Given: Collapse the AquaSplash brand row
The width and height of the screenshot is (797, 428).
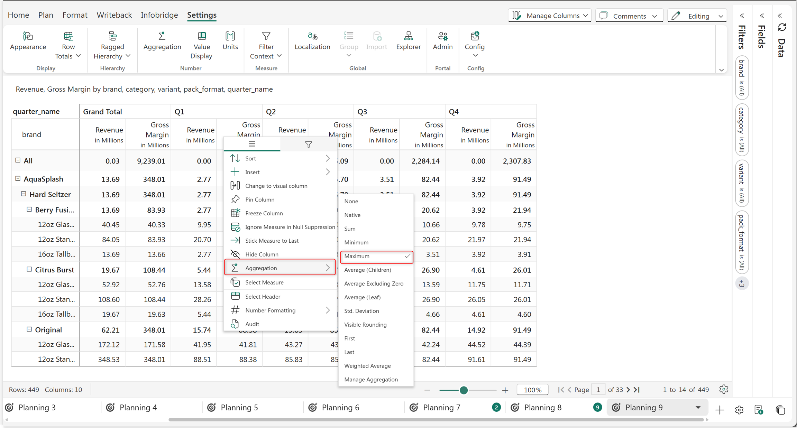Looking at the screenshot, I should point(18,178).
